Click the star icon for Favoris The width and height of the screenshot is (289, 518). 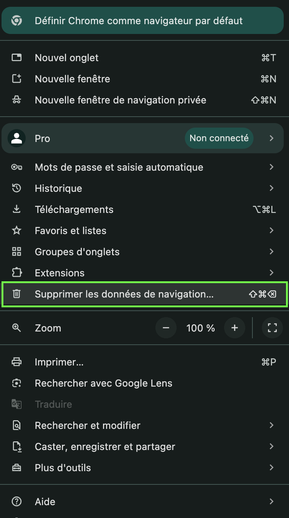17,231
